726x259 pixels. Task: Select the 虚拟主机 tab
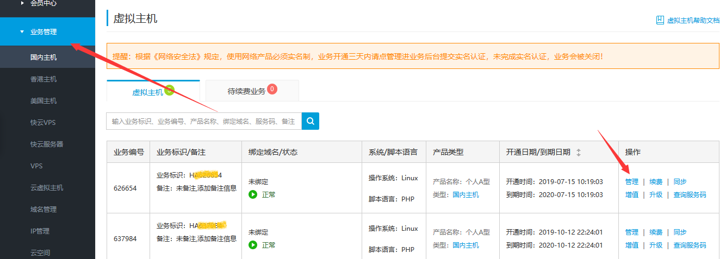point(148,92)
